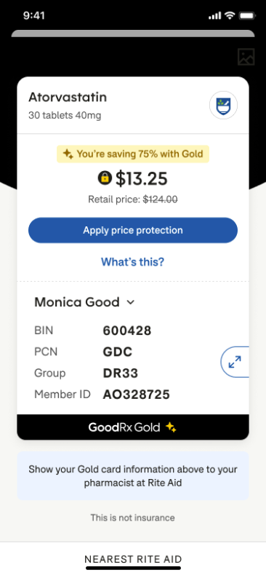This screenshot has width=266, height=578.
Task: Tap the Show your Gold card information notice
Action: [x=133, y=476]
